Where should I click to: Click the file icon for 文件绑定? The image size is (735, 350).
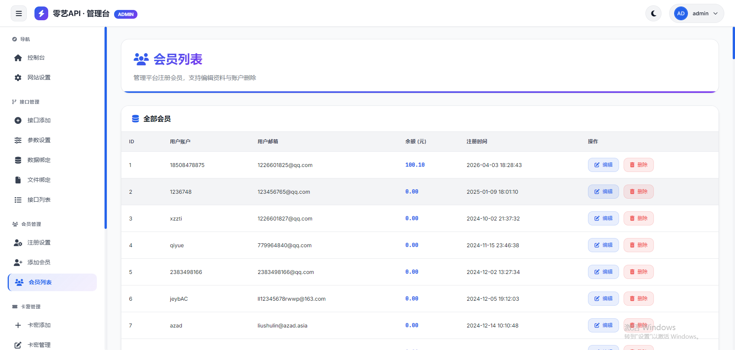pyautogui.click(x=18, y=180)
